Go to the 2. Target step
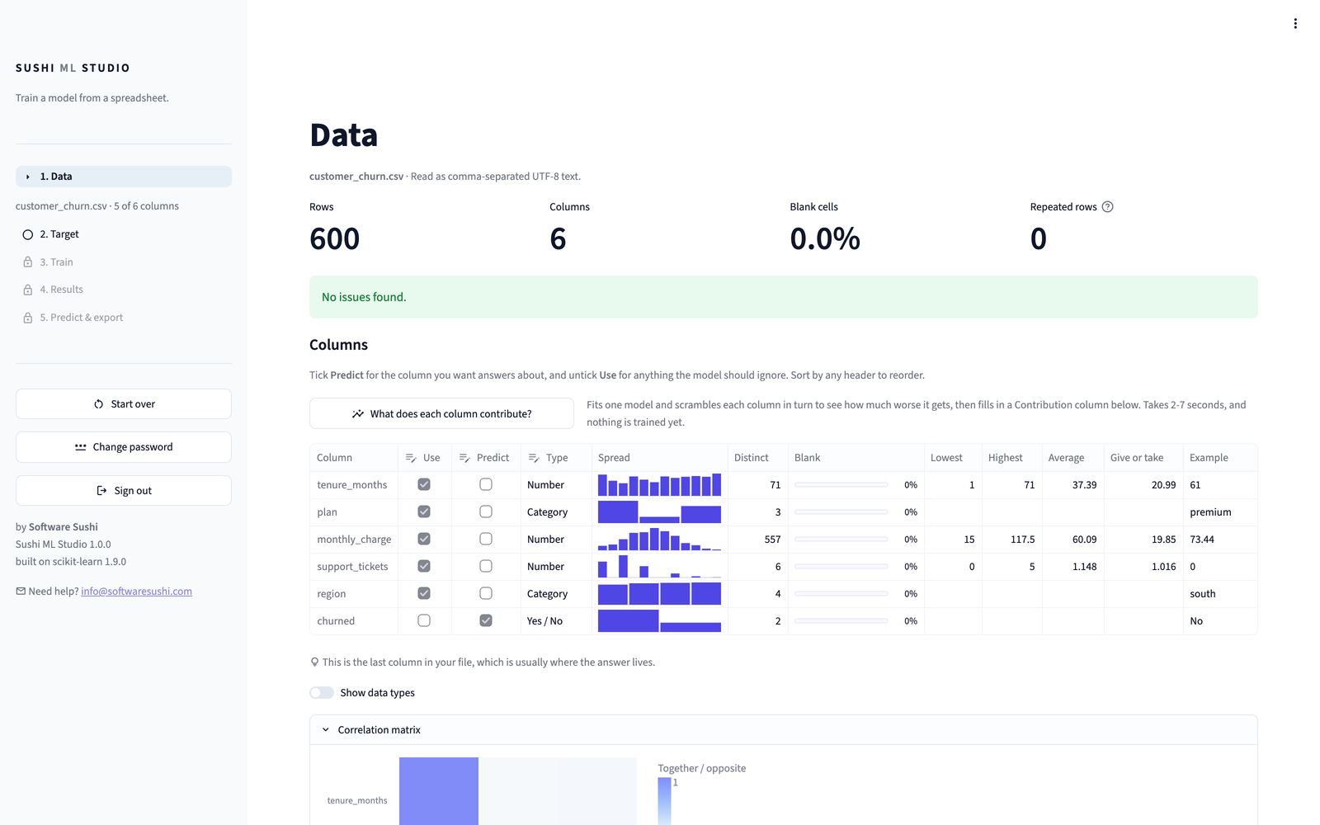Viewport: 1320px width, 825px height. [124, 234]
